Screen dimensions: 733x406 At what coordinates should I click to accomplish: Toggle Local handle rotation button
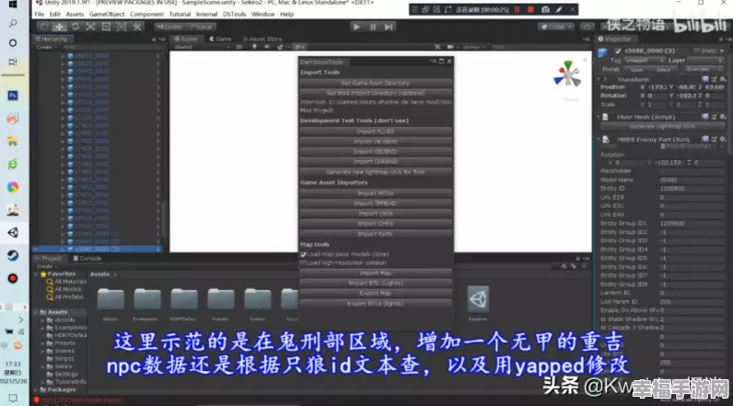[202, 27]
